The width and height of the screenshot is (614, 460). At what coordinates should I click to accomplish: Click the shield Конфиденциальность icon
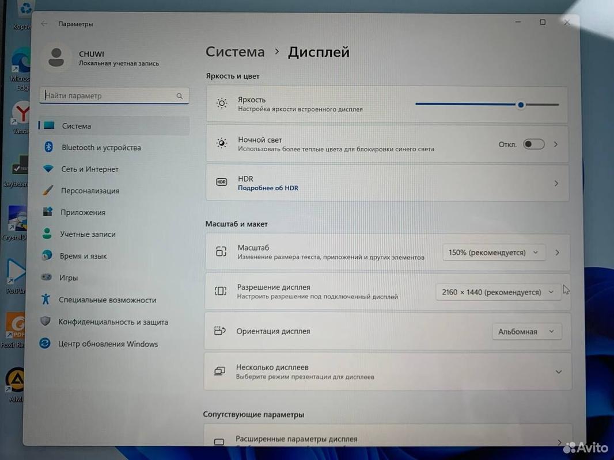click(x=46, y=321)
